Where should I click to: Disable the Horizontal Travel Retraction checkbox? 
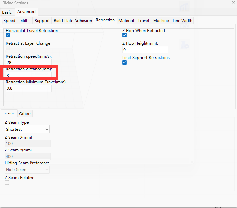pos(8,35)
